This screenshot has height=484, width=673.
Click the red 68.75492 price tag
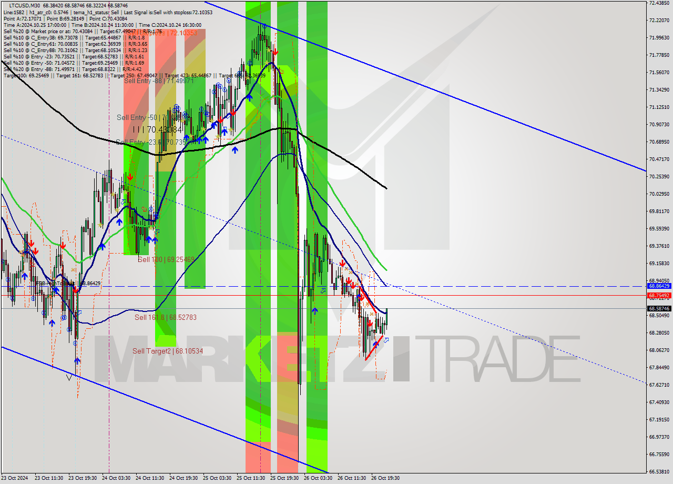click(659, 295)
